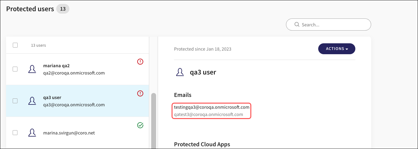Click the testingqa3@coroqa.onmicrosoft.com email
Image resolution: width=418 pixels, height=149 pixels.
point(211,107)
